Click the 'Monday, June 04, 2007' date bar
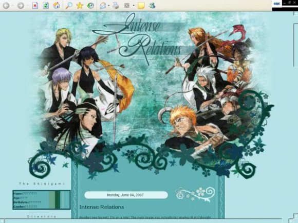Viewport: 298px width, 223px height. click(126, 195)
